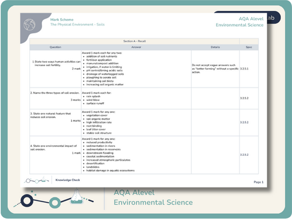This screenshot has width=292, height=219.
Task: Click the 'Question' column header
Action: click(55, 47)
